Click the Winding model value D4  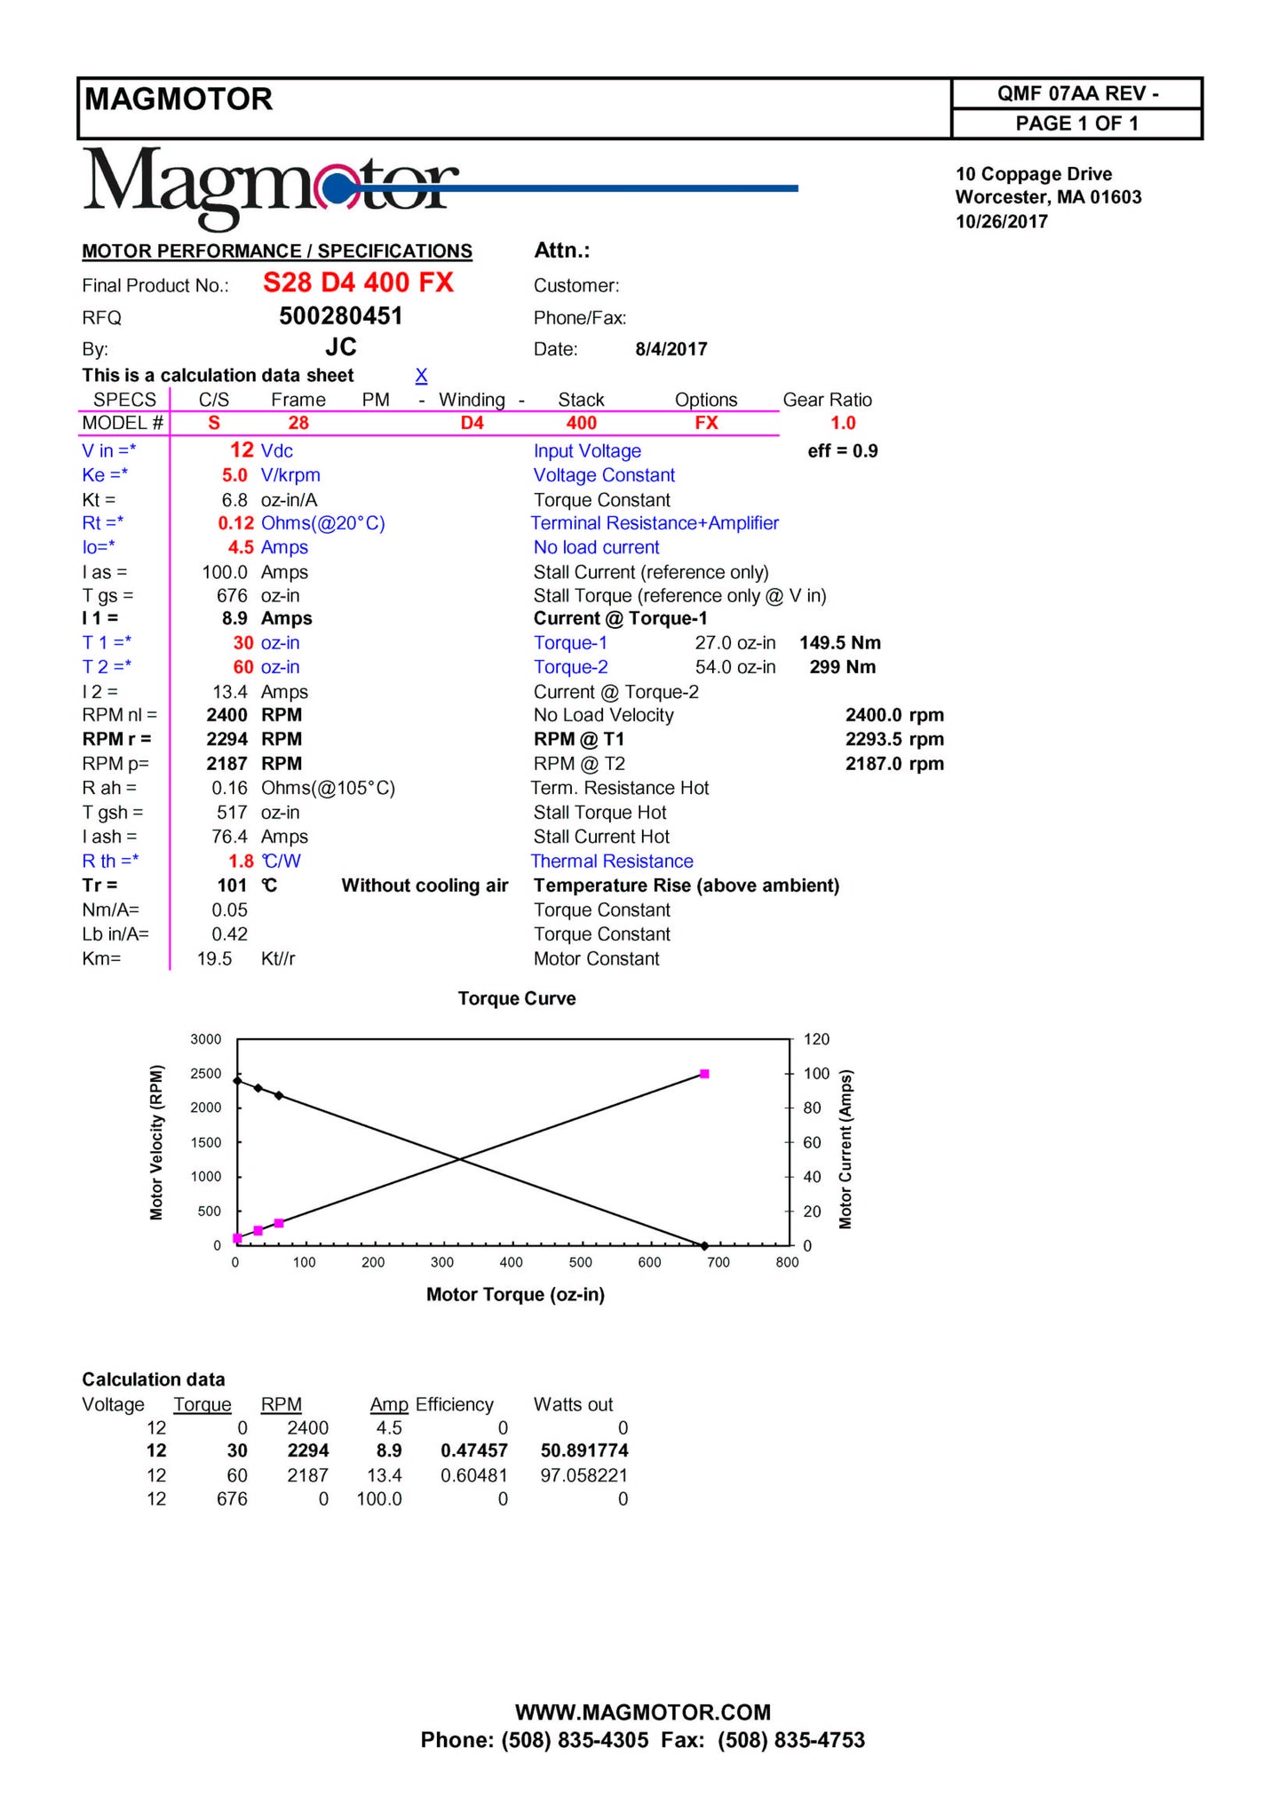[472, 423]
